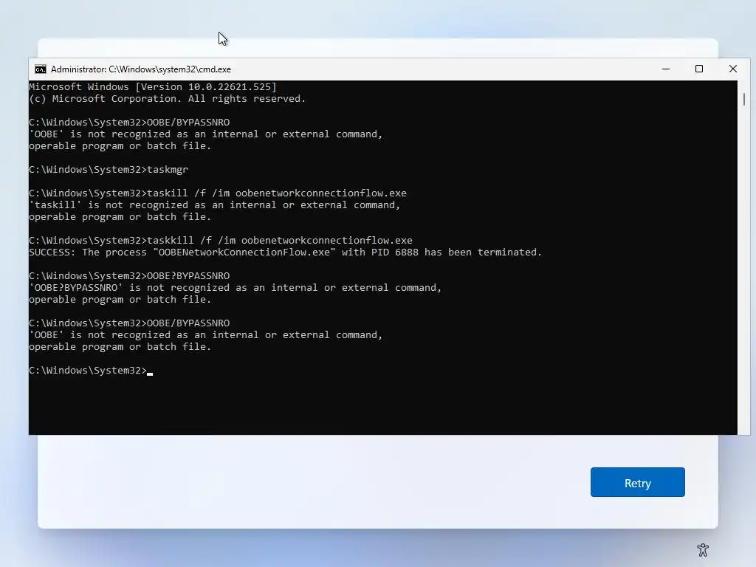The width and height of the screenshot is (756, 567).
Task: Click the "'OOBE?BYPASSNRO' is not recognized" error line
Action: [x=236, y=288]
